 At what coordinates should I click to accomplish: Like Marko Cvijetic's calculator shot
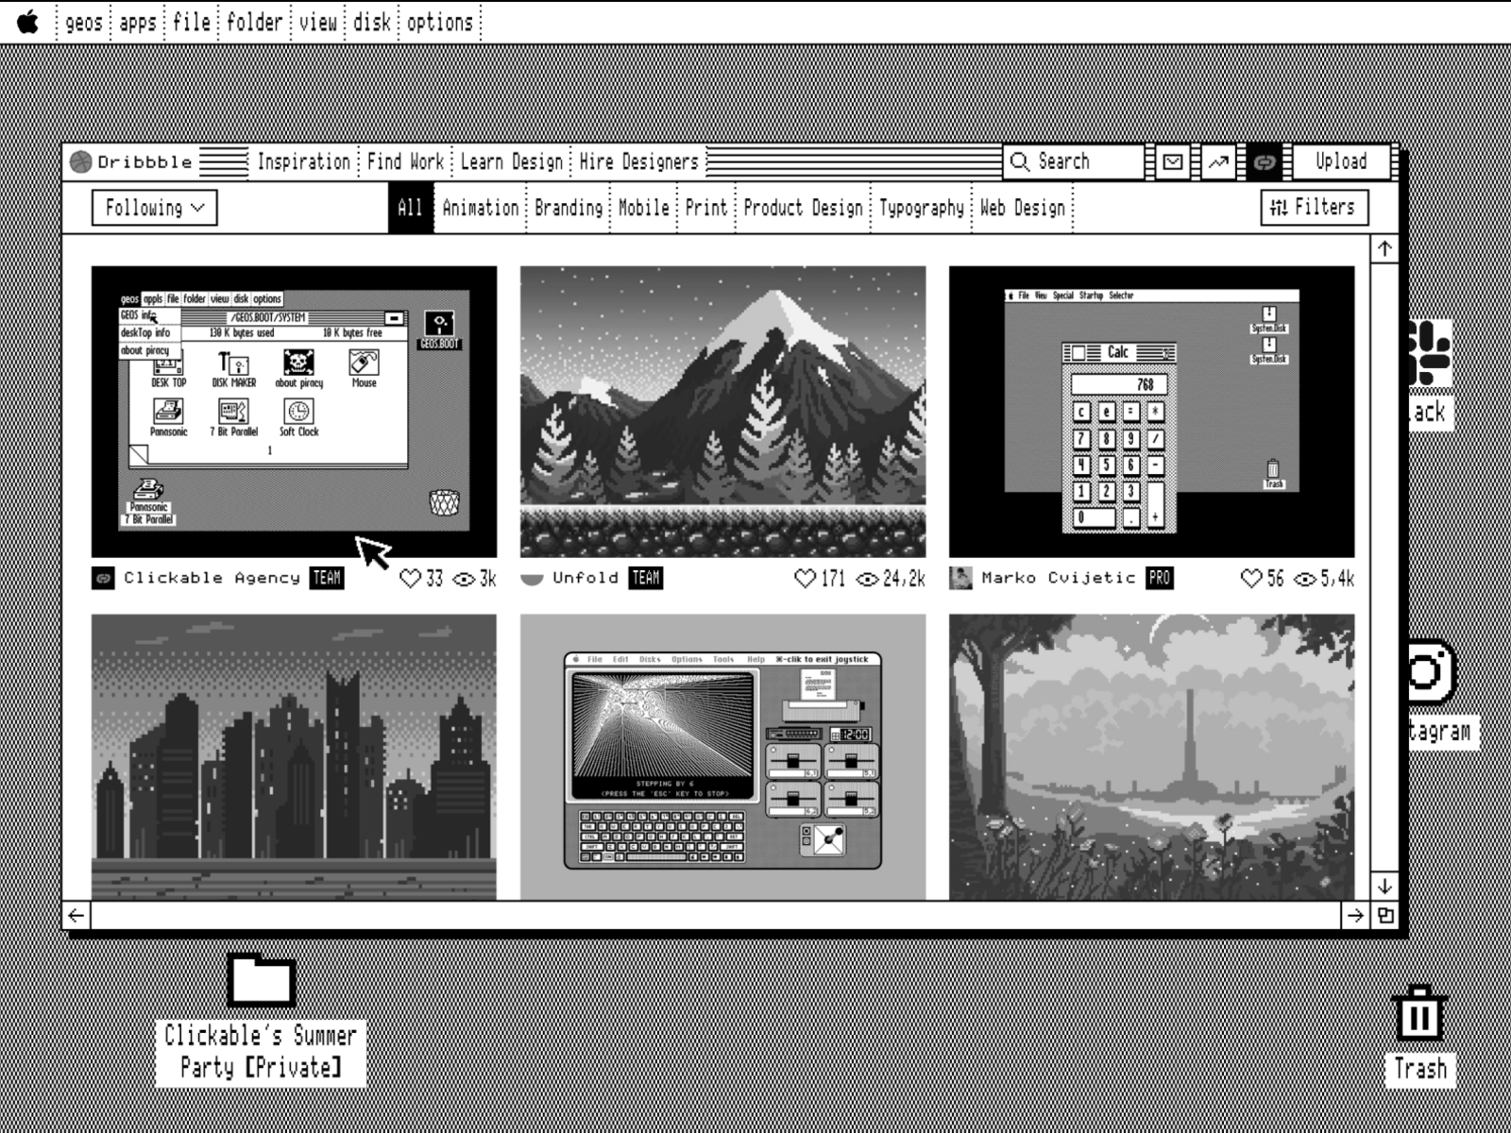coord(1250,579)
